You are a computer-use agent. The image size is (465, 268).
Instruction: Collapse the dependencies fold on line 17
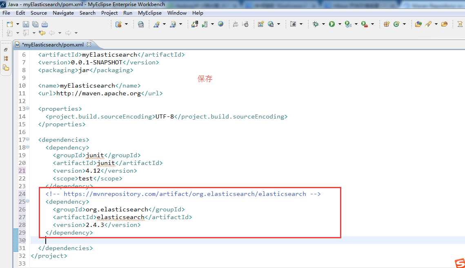point(28,139)
